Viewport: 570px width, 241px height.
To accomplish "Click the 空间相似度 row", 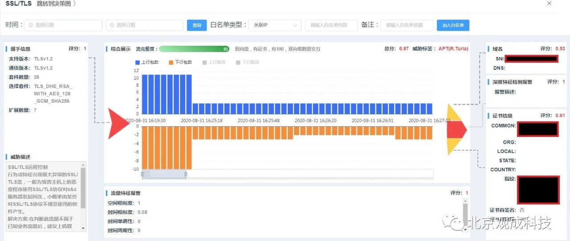I will [124, 203].
